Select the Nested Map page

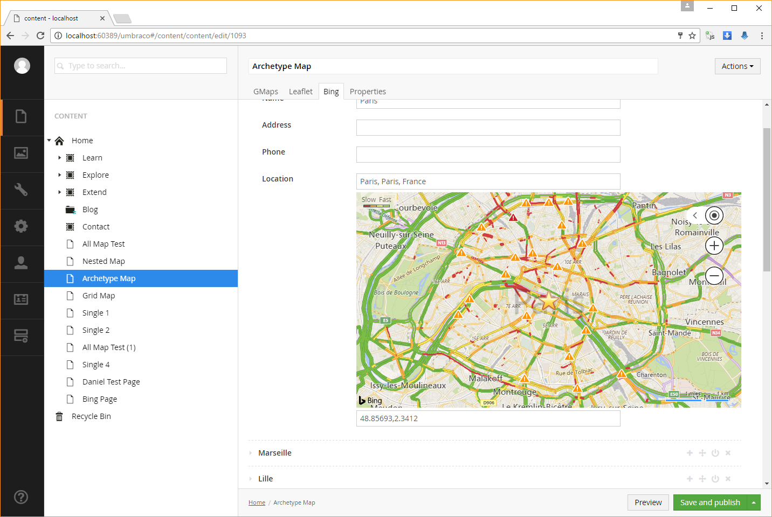(104, 261)
